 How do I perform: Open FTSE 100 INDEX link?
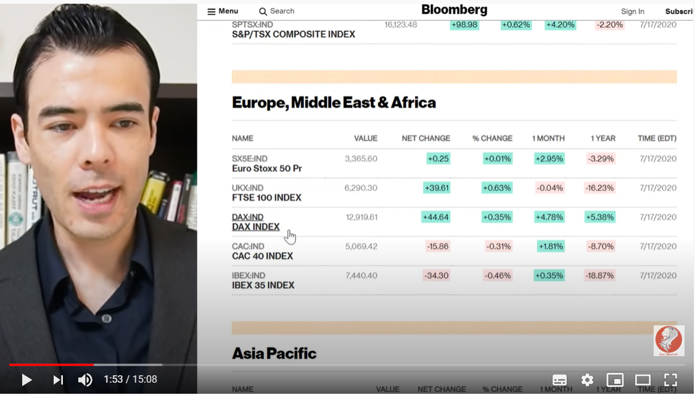266,197
